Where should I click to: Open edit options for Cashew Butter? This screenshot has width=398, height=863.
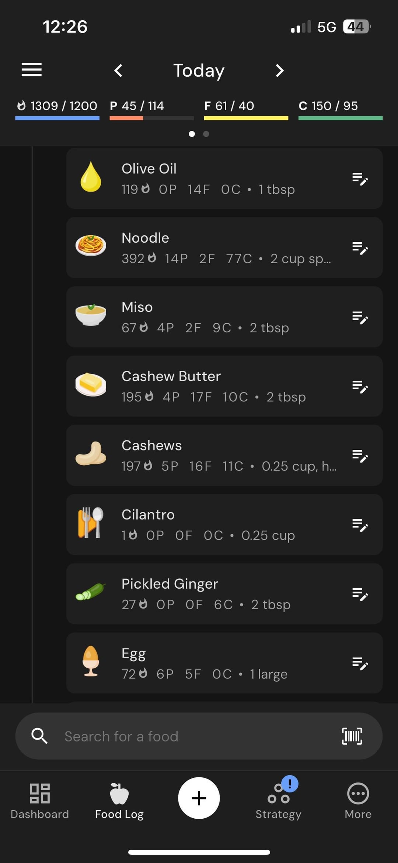tap(360, 387)
